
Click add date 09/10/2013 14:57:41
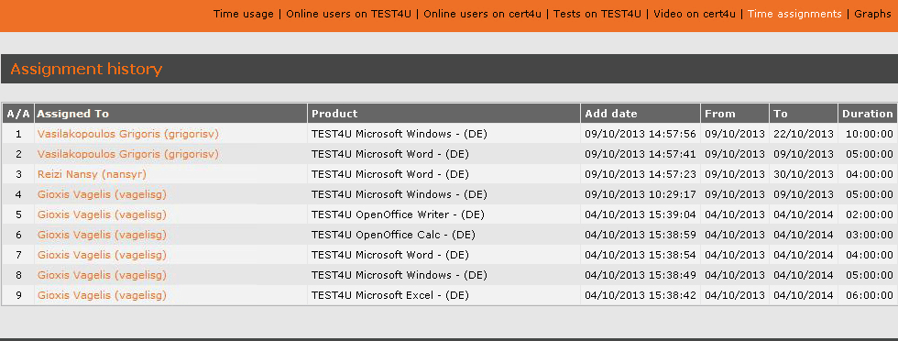[641, 154]
